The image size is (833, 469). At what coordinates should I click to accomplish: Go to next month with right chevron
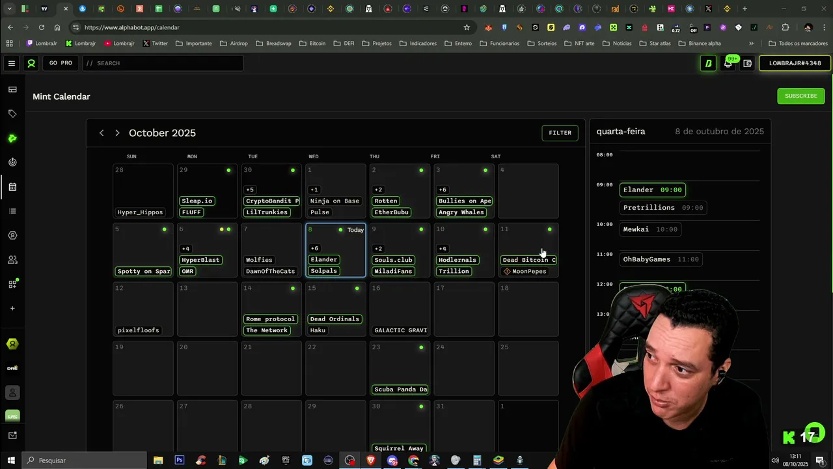click(117, 133)
